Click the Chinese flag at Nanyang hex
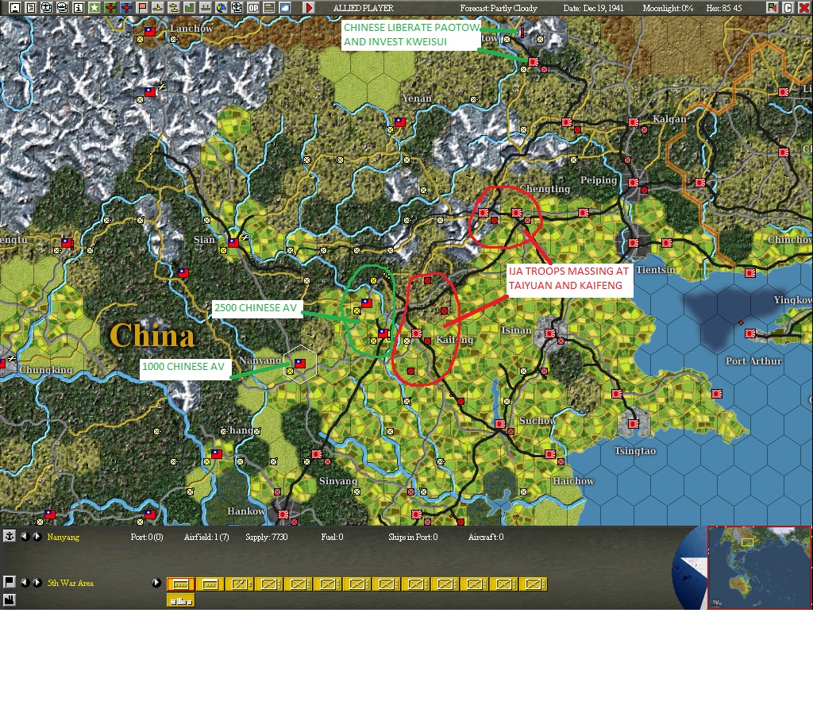 [300, 363]
